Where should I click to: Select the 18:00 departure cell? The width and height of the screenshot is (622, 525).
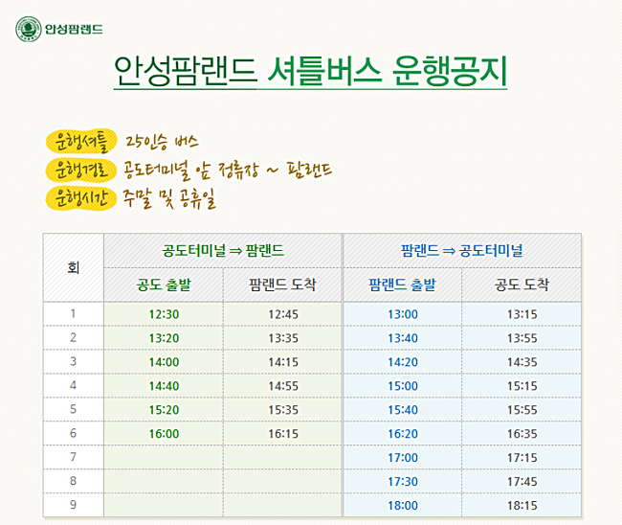(x=402, y=505)
